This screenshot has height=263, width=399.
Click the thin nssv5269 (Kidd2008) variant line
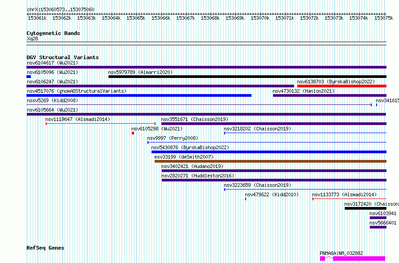199,105
